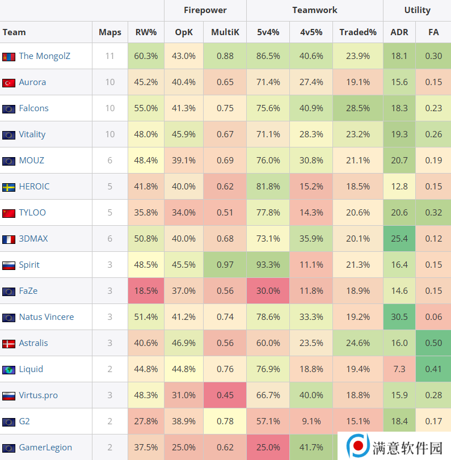
Task: Click Virtus.pro's Russia flag icon
Action: [x=9, y=396]
